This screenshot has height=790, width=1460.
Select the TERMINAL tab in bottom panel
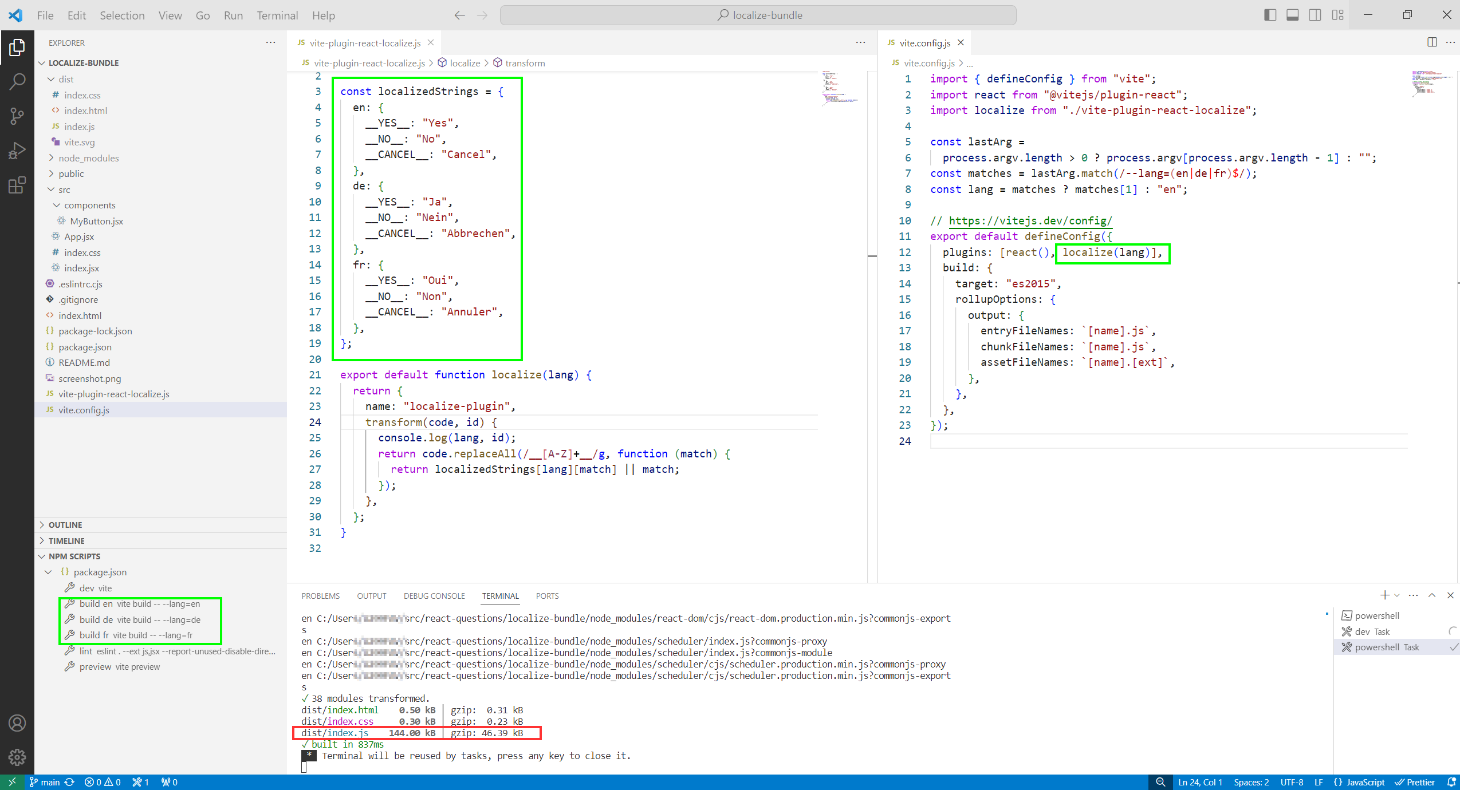499,595
